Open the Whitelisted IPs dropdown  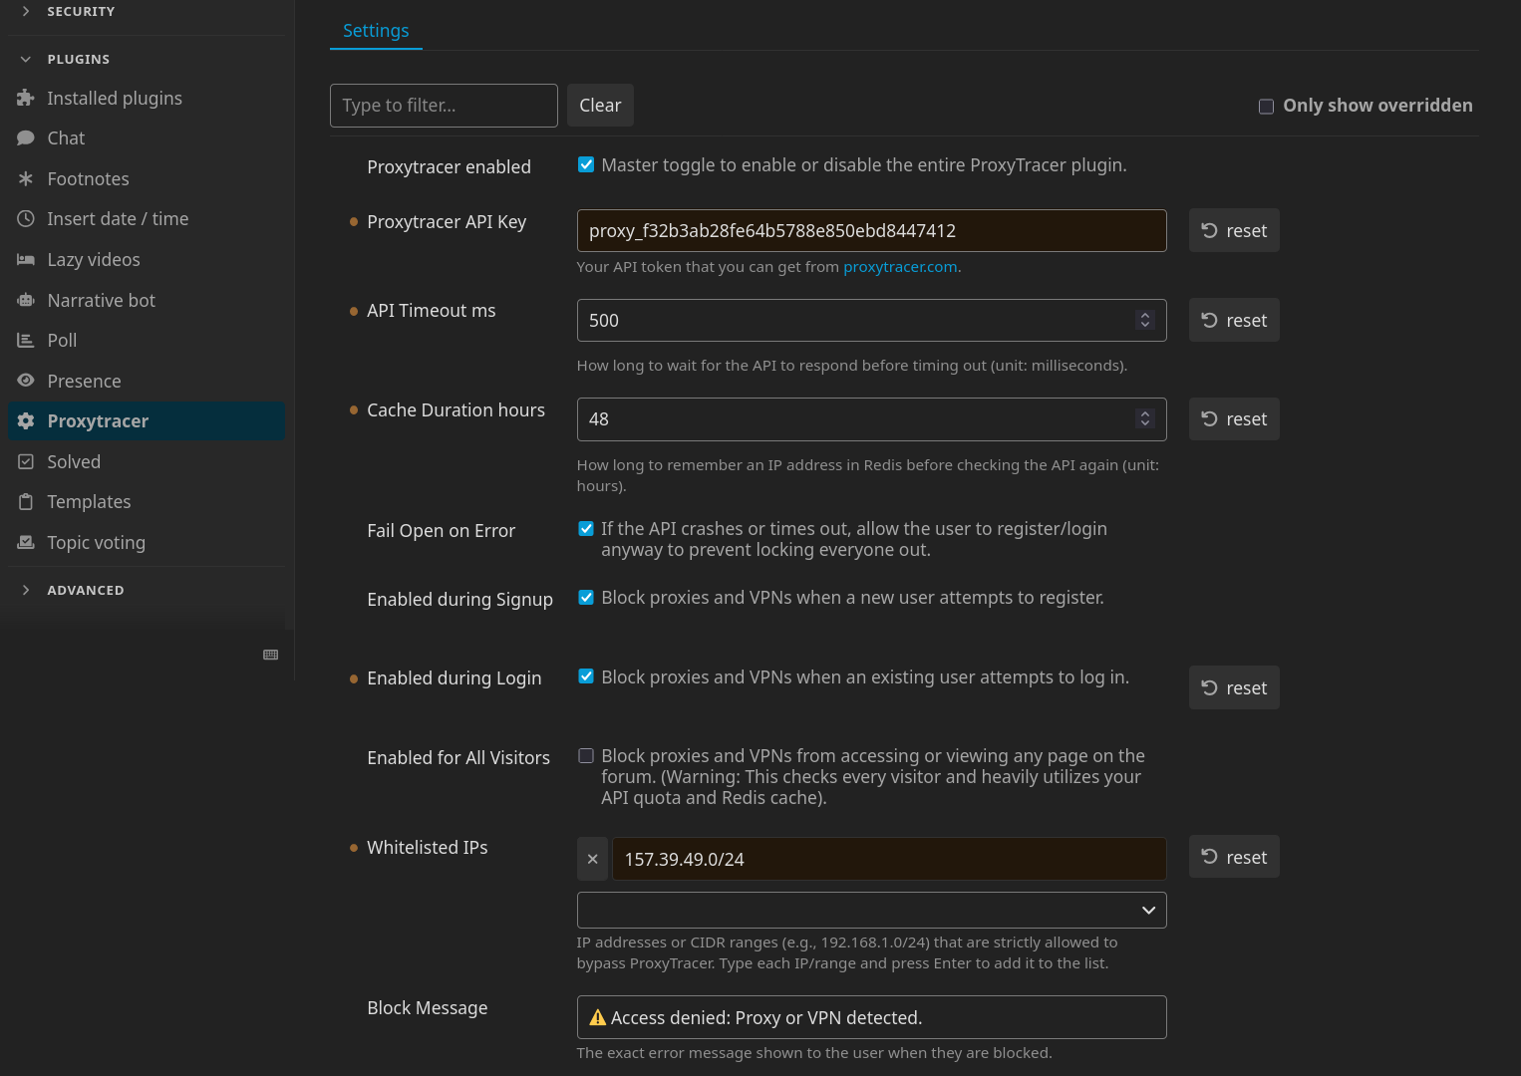pyautogui.click(x=1147, y=910)
